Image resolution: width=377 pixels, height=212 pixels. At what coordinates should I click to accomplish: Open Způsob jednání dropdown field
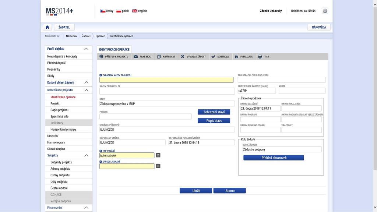[x=127, y=166]
